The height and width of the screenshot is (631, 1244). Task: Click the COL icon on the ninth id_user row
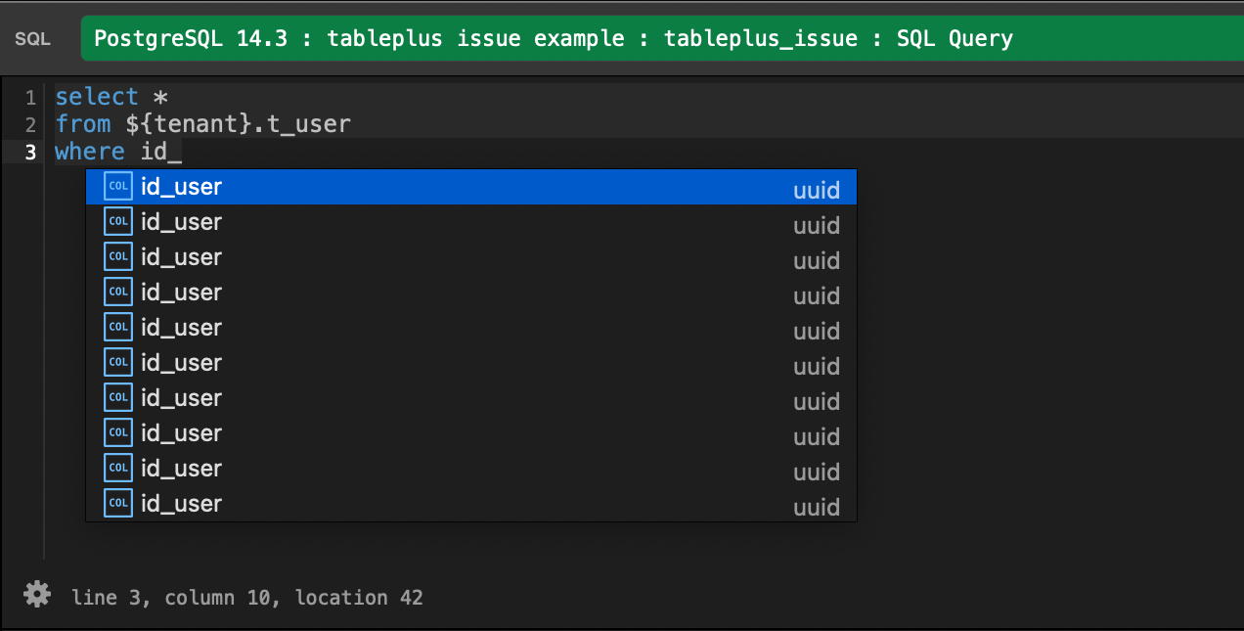pyautogui.click(x=117, y=468)
